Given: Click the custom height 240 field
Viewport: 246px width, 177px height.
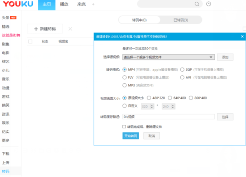Looking at the screenshot, I should [166, 106].
